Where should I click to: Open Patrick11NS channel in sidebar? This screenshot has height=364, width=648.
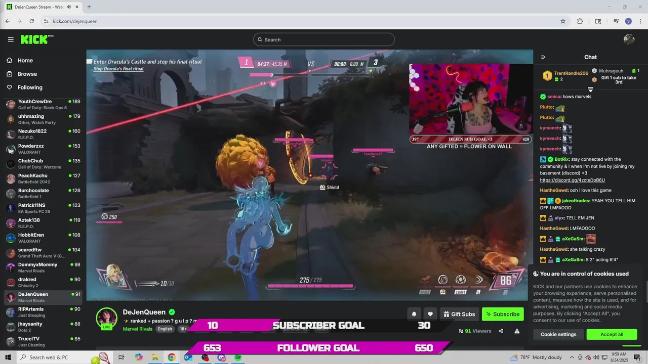[x=44, y=208]
